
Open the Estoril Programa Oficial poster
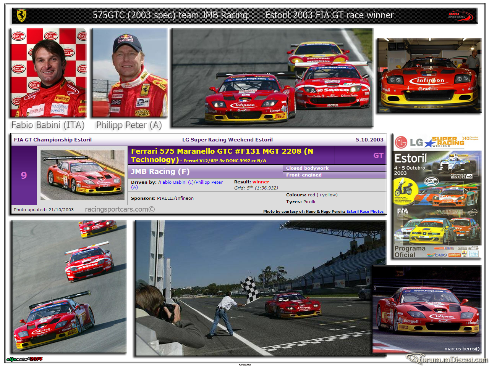point(437,197)
